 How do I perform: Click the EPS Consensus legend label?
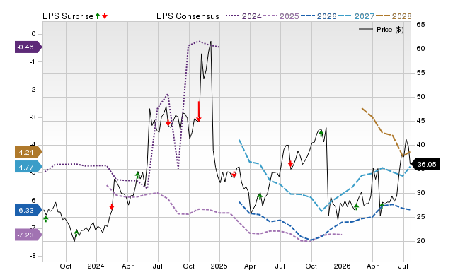point(188,16)
